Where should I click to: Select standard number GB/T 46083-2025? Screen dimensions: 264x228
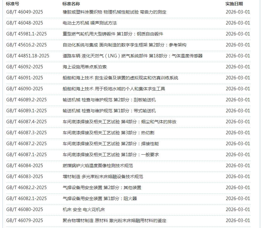24,177
